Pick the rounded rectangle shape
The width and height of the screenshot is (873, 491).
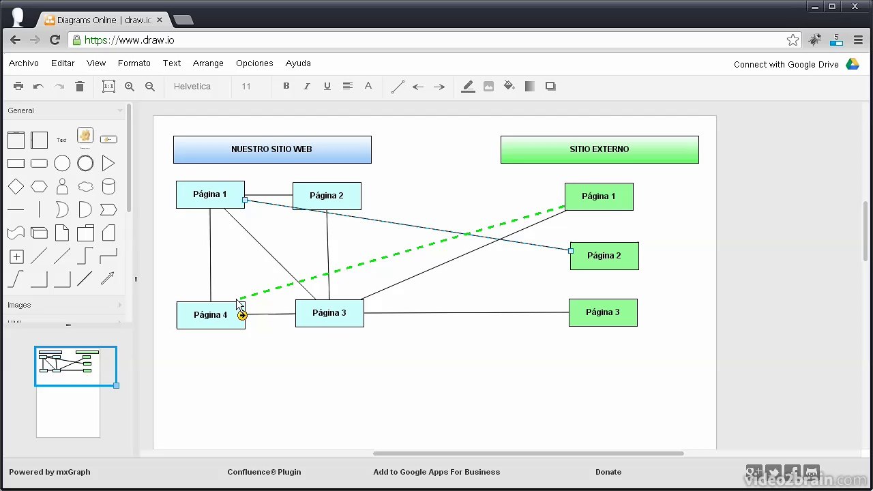(x=39, y=164)
